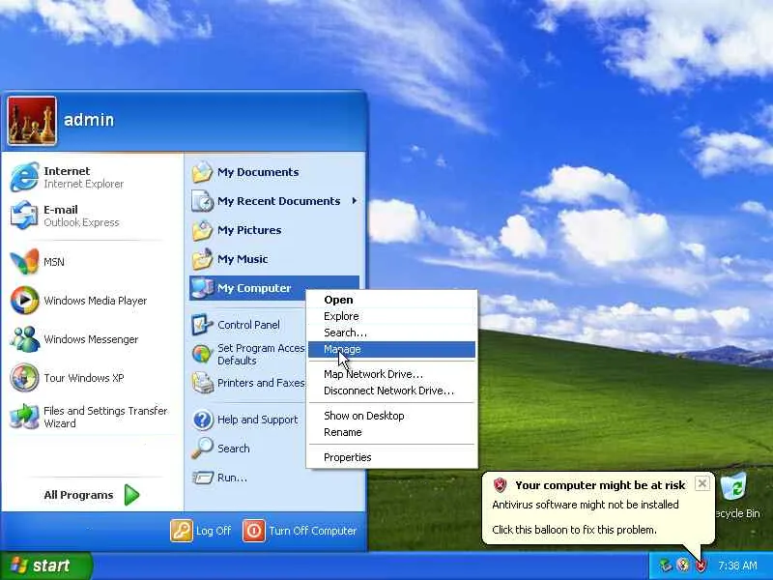Viewport: 773px width, 580px height.
Task: Click the red shield icon inside the balloon
Action: click(x=500, y=485)
